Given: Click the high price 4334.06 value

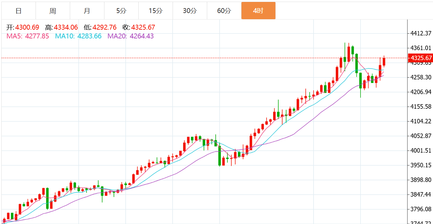Looking at the screenshot, I should (66, 28).
